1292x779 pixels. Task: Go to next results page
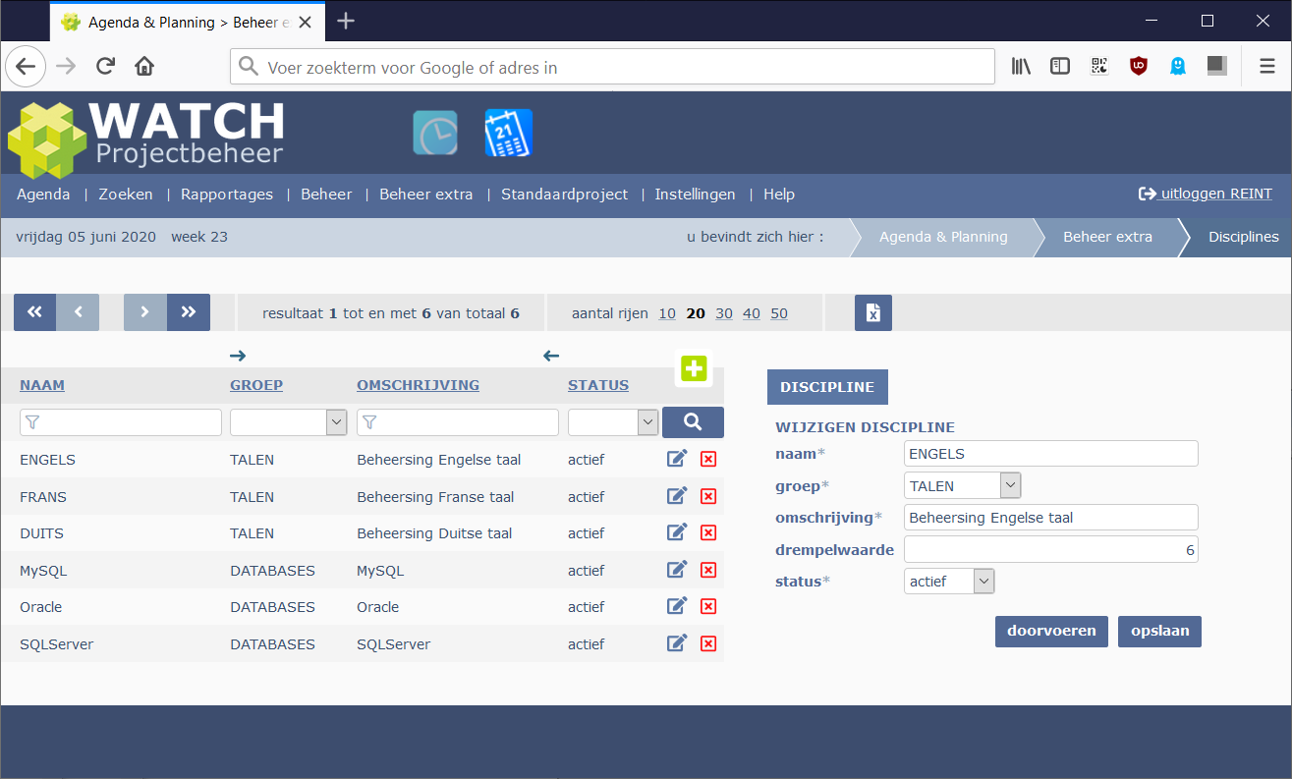[145, 312]
